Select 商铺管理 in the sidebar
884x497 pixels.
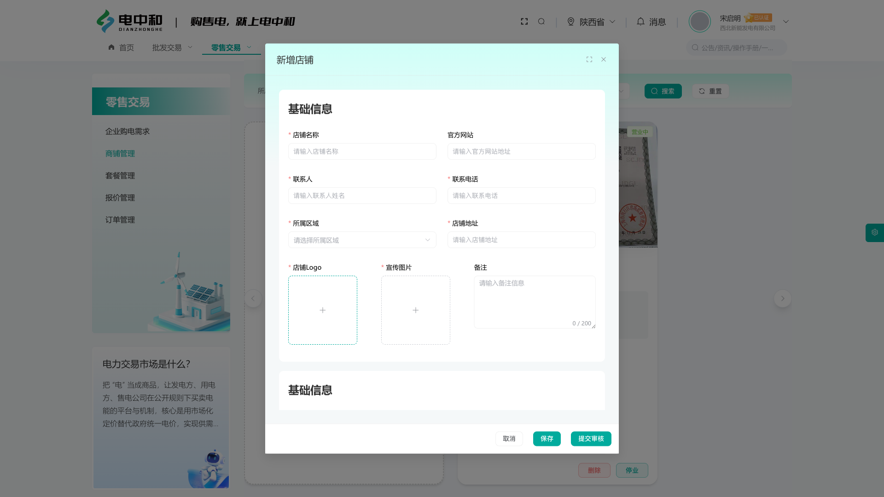(x=120, y=154)
